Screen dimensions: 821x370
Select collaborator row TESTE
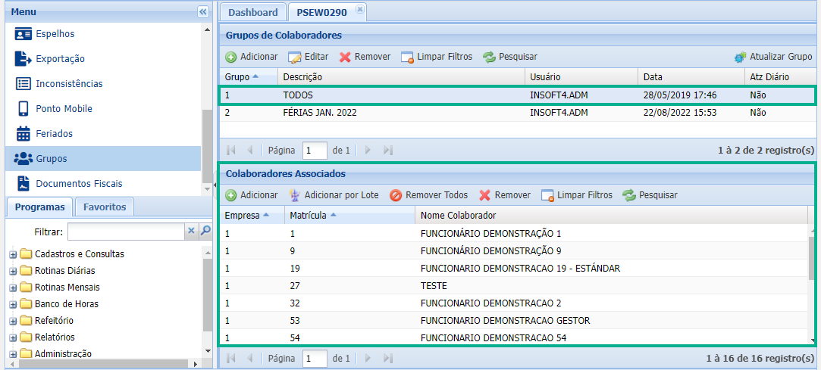514,286
